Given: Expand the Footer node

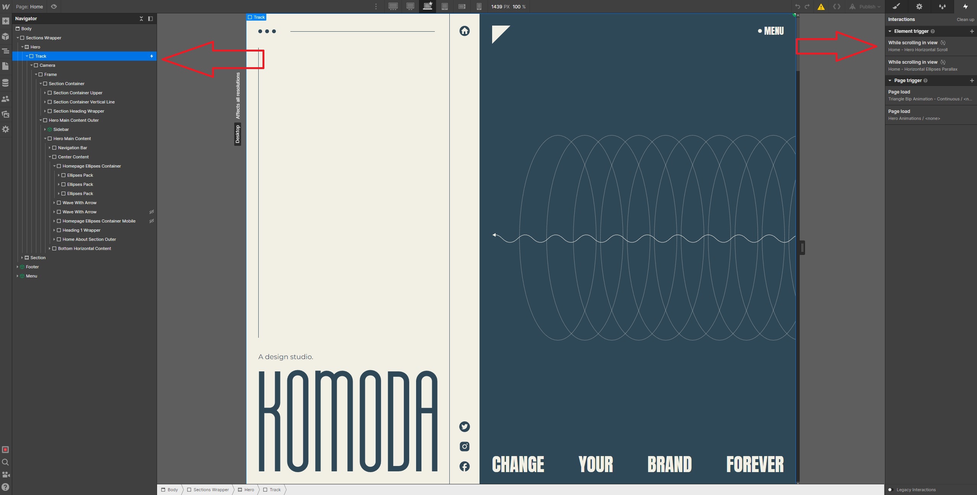Looking at the screenshot, I should pyautogui.click(x=17, y=267).
